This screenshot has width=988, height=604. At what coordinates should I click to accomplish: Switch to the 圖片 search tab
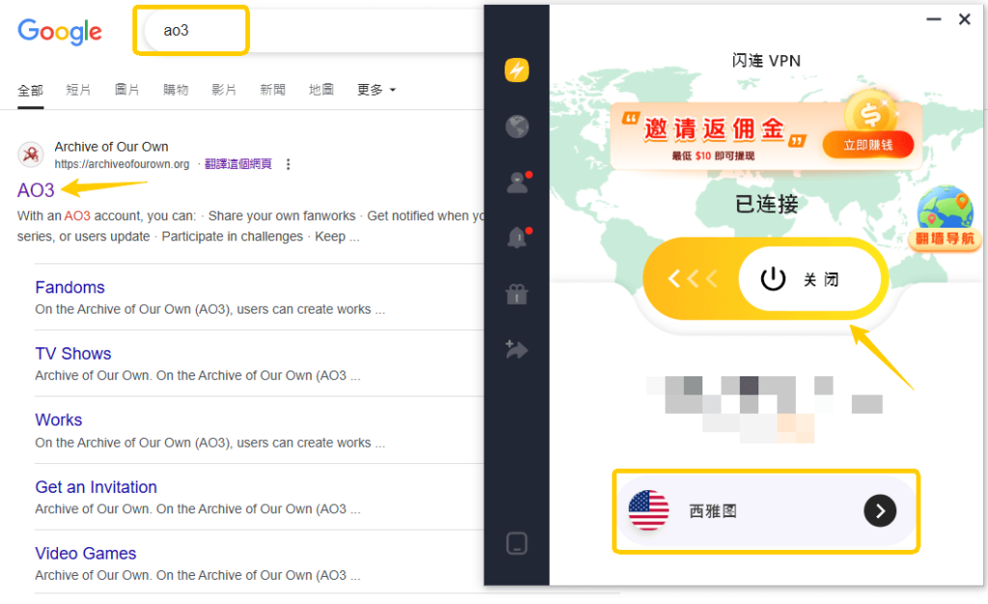coord(126,90)
